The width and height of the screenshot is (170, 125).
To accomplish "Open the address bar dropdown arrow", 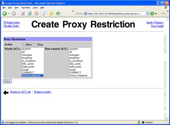I will tap(147, 14).
